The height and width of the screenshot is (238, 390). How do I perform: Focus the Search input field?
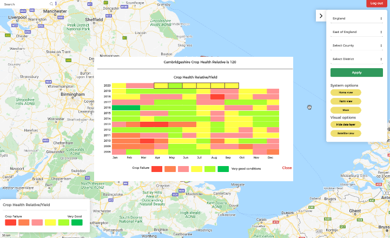(26, 4)
